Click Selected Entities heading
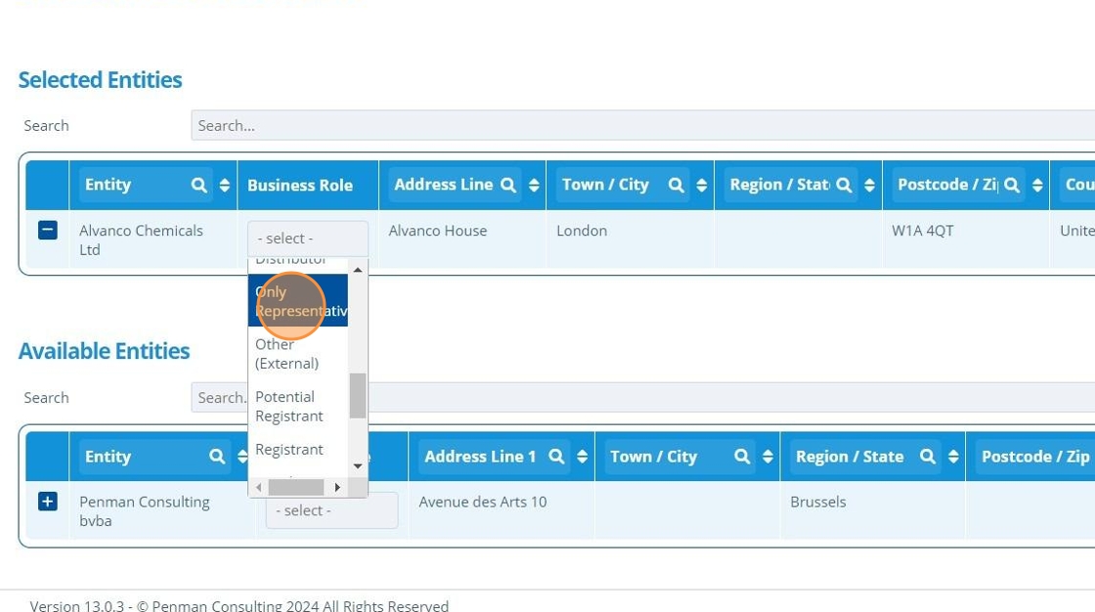Viewport: 1095px width, 612px height. click(x=100, y=79)
